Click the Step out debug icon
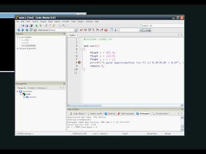Image resolution: width=206 pixels, height=154 pixels. 102,30
